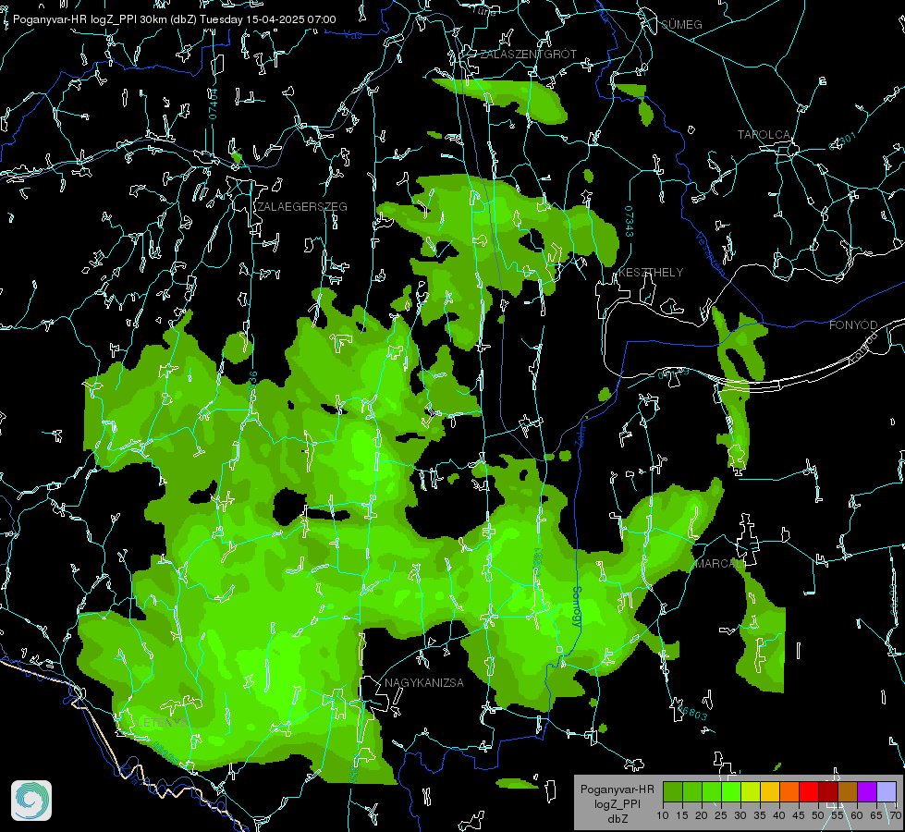Select the 45–50 dBZ red swatch
The height and width of the screenshot is (832, 905).
[809, 791]
